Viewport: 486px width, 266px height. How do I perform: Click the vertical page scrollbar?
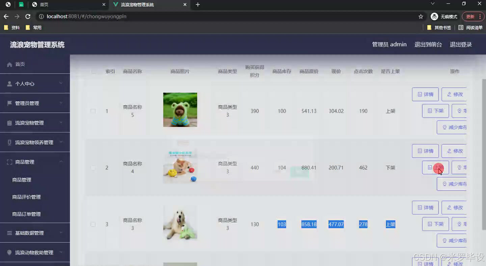coord(484,155)
